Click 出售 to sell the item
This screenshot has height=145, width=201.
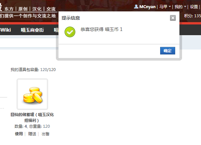(45, 134)
